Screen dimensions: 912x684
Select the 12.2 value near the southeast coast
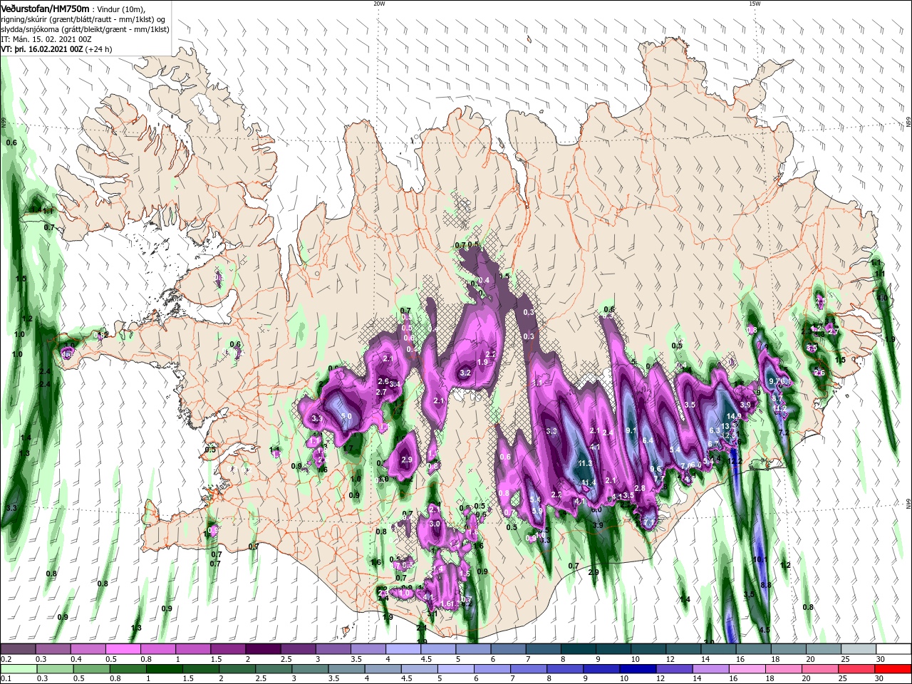click(x=735, y=462)
